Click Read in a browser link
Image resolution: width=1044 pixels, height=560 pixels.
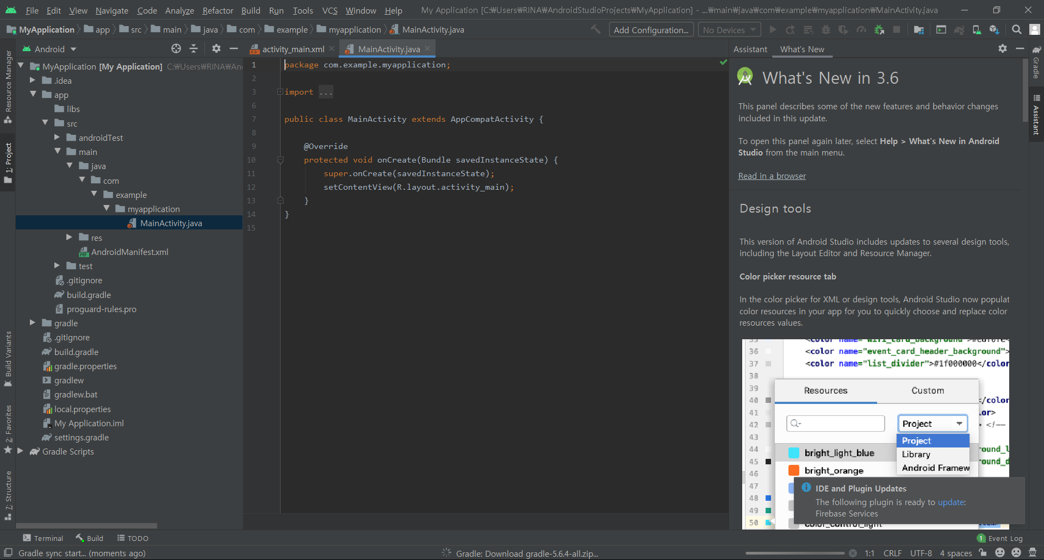(772, 176)
